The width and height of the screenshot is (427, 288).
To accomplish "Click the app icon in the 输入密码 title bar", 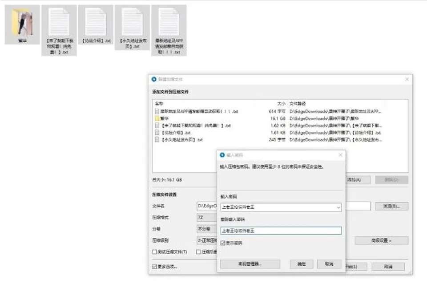I will pos(222,155).
